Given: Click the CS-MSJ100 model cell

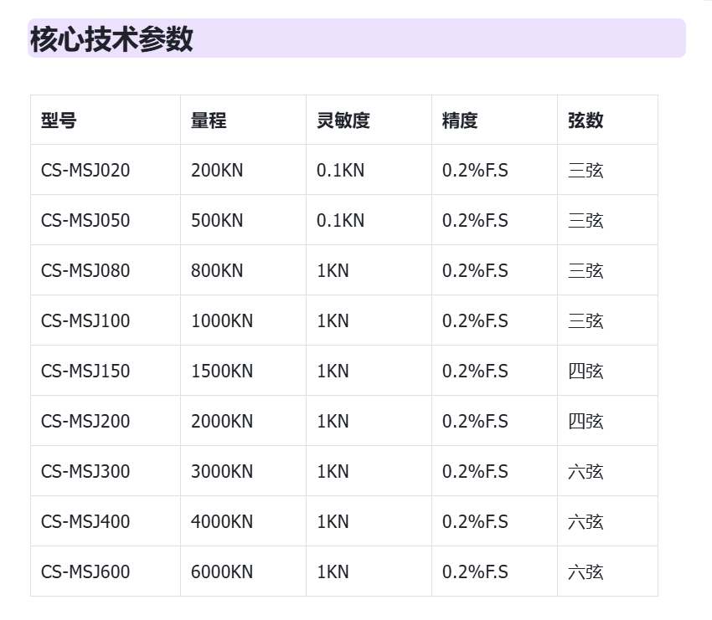Looking at the screenshot, I should click(85, 321).
